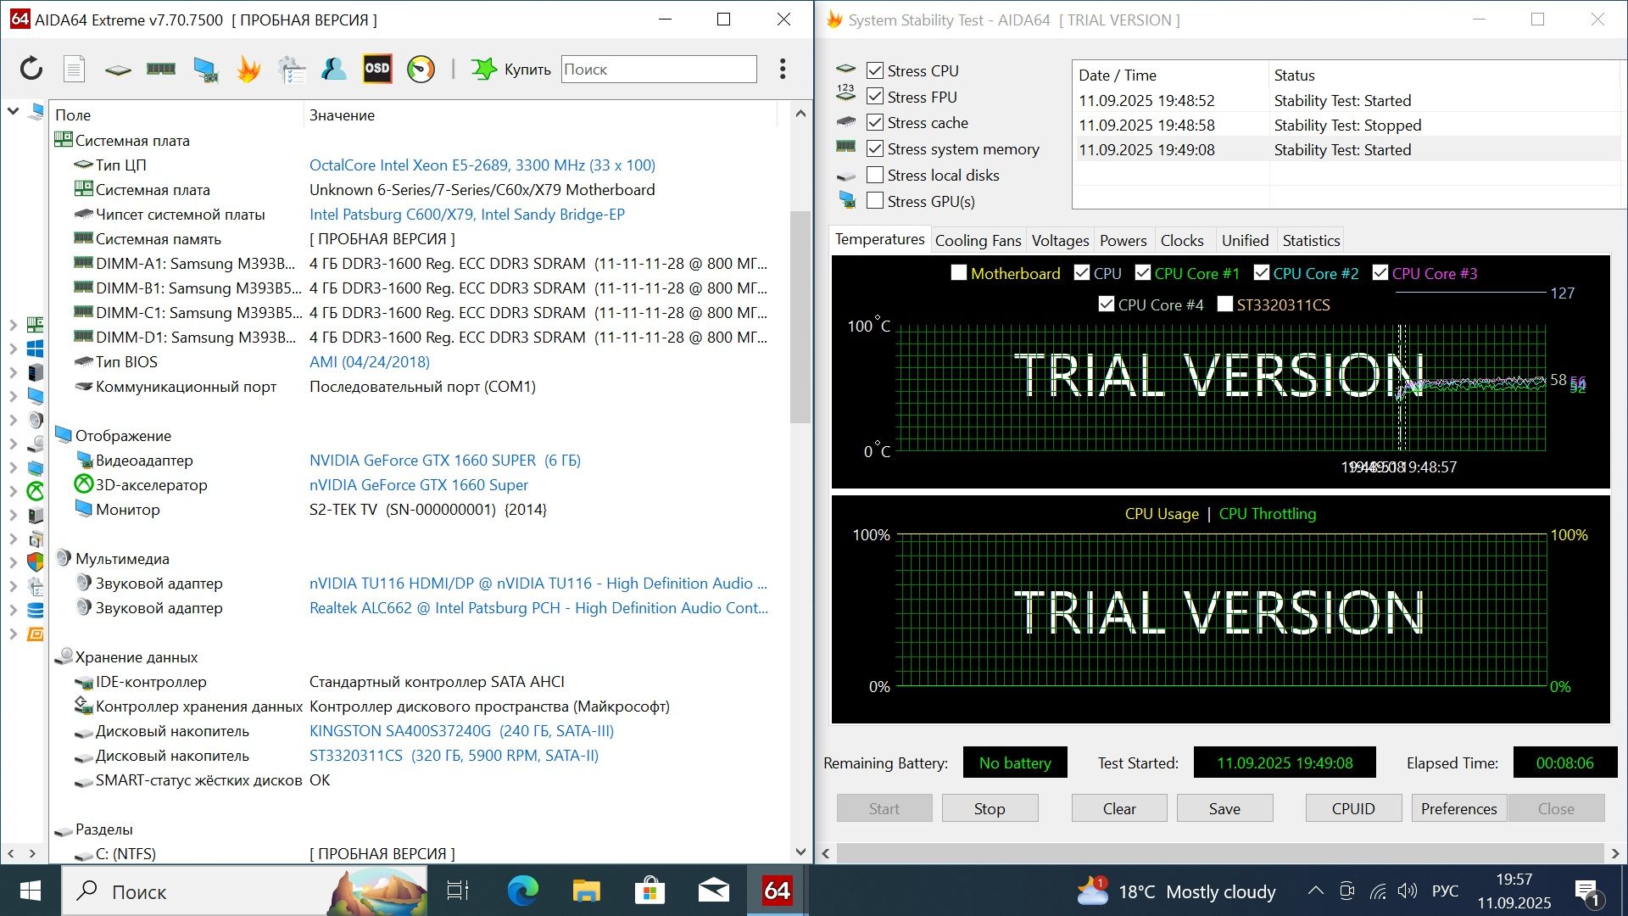
Task: Expand the database node arrow
Action: 13,610
